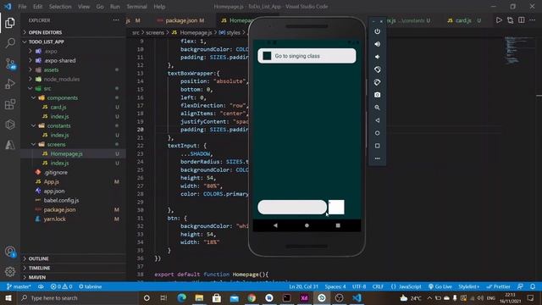Check the 'Go to singing class' checkbox

[267, 56]
